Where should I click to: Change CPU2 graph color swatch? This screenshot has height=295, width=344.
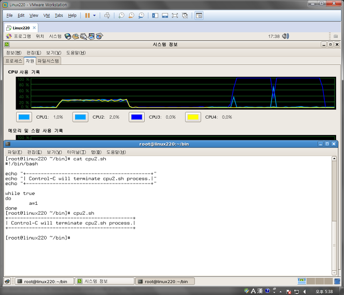tap(80, 117)
